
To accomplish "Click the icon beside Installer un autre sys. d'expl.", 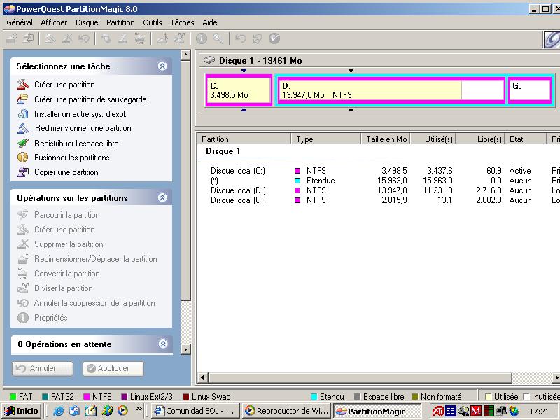I will click(x=23, y=113).
